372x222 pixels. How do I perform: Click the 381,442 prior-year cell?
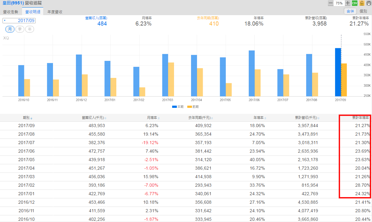pos(203,151)
